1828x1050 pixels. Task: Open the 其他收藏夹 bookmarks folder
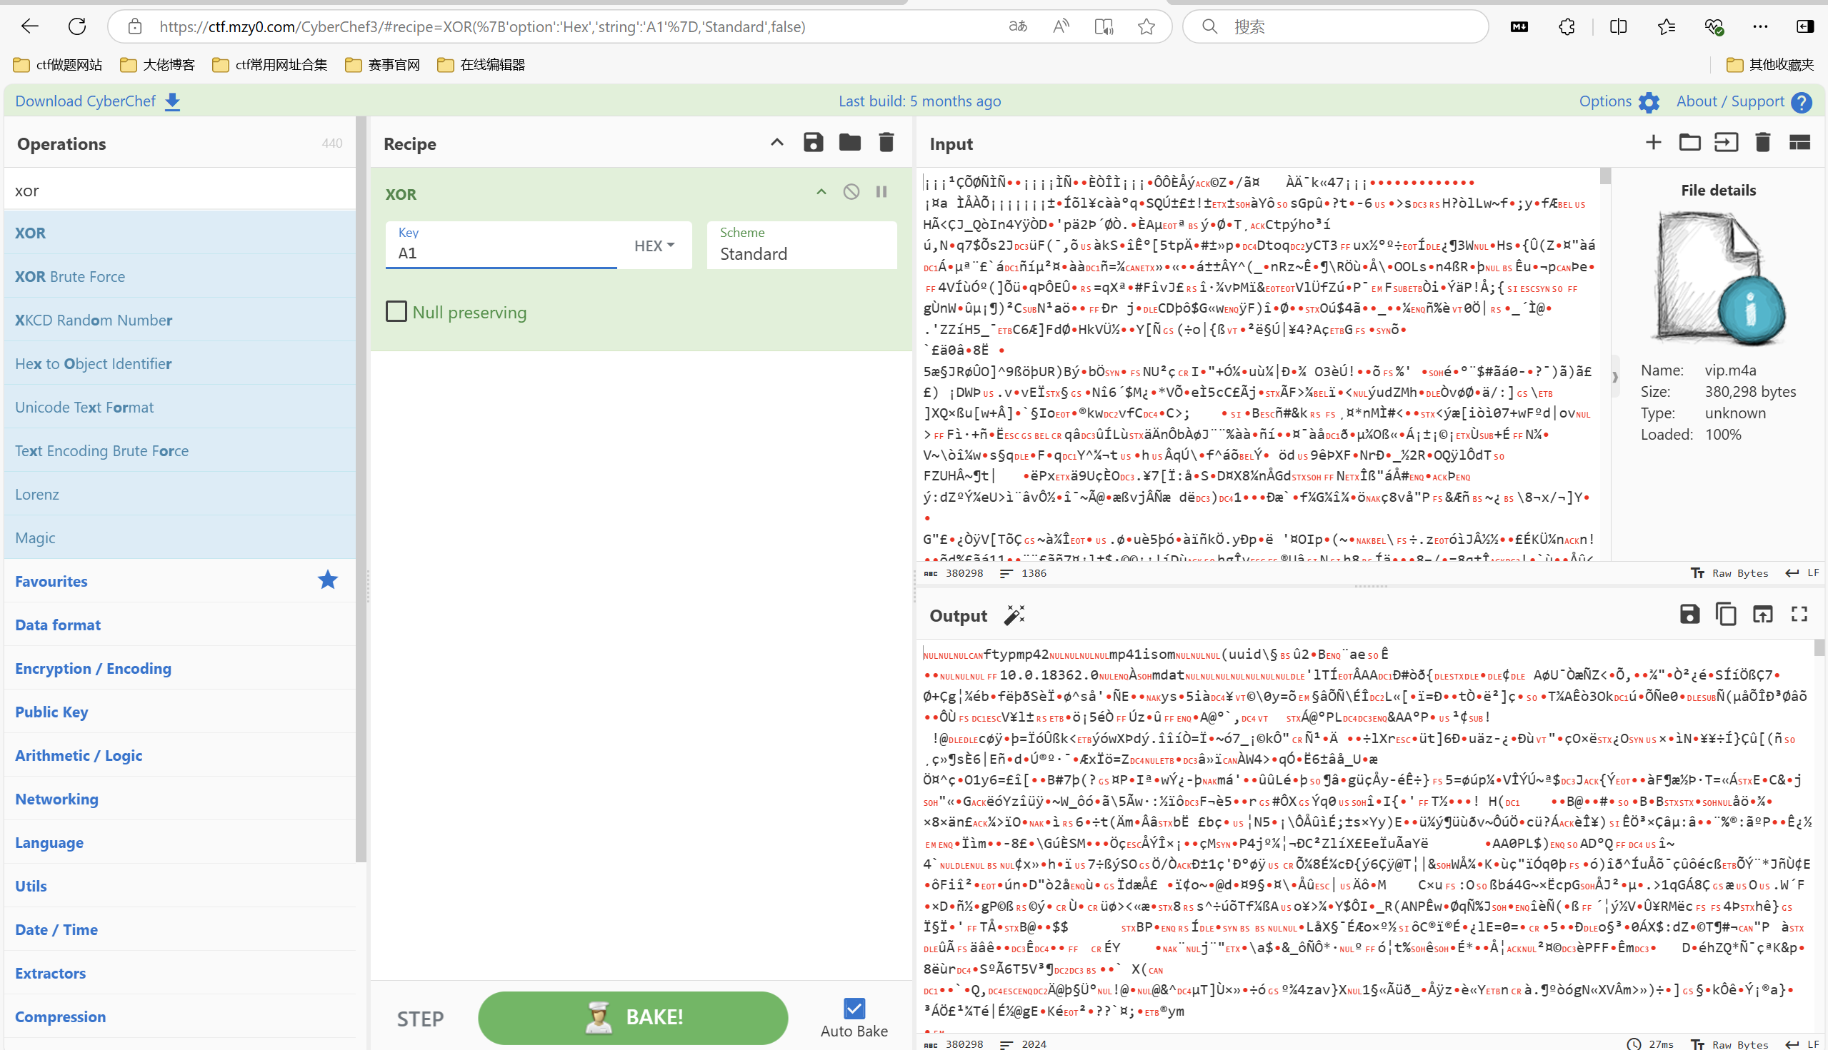click(1770, 65)
